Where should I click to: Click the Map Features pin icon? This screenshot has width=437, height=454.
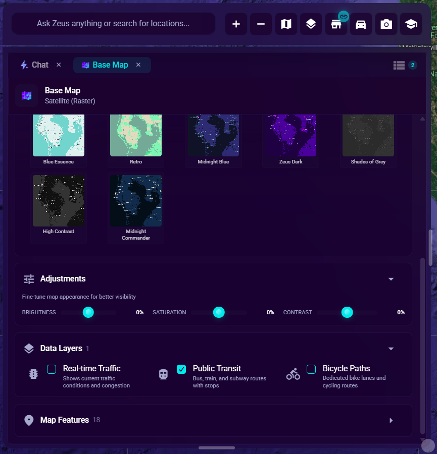(x=29, y=420)
